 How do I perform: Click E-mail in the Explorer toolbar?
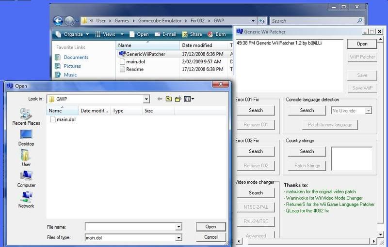point(165,34)
